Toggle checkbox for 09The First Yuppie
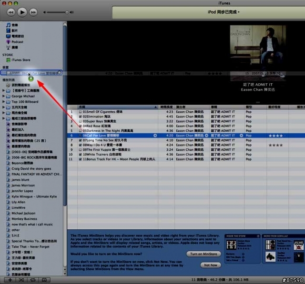 click(x=80, y=150)
